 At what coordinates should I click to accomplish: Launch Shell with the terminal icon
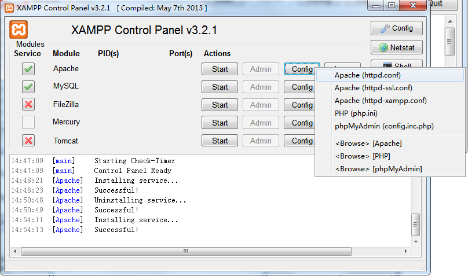click(396, 64)
